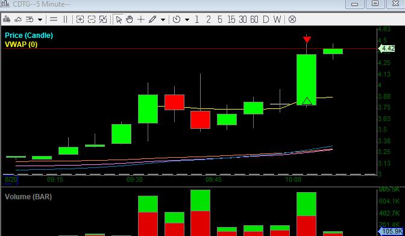Switch to 15 minute timeframe
Viewport: 405px width, 236px height.
[x=231, y=19]
